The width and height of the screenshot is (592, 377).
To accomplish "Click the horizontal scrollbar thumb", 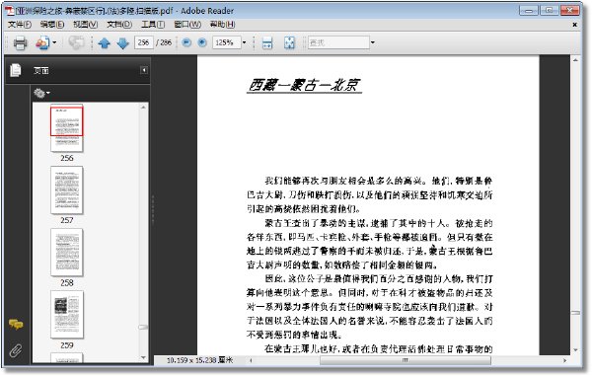I will pos(406,360).
